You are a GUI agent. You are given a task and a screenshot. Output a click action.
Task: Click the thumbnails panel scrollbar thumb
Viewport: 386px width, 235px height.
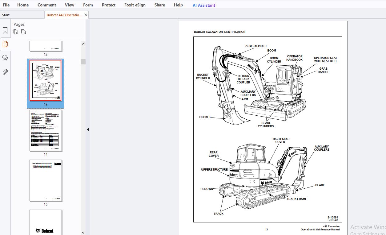coord(83,62)
